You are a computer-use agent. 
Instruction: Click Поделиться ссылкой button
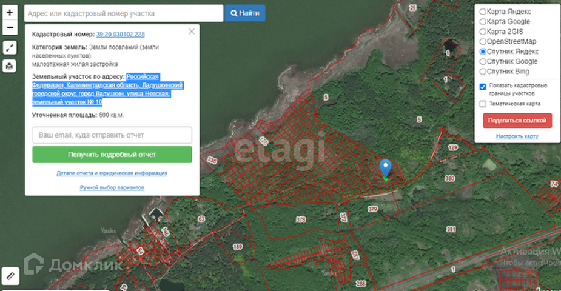(x=517, y=121)
